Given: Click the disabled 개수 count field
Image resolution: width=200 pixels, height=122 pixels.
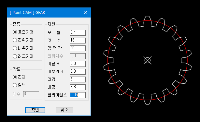Looking at the screenshot, I should pyautogui.click(x=31, y=94).
